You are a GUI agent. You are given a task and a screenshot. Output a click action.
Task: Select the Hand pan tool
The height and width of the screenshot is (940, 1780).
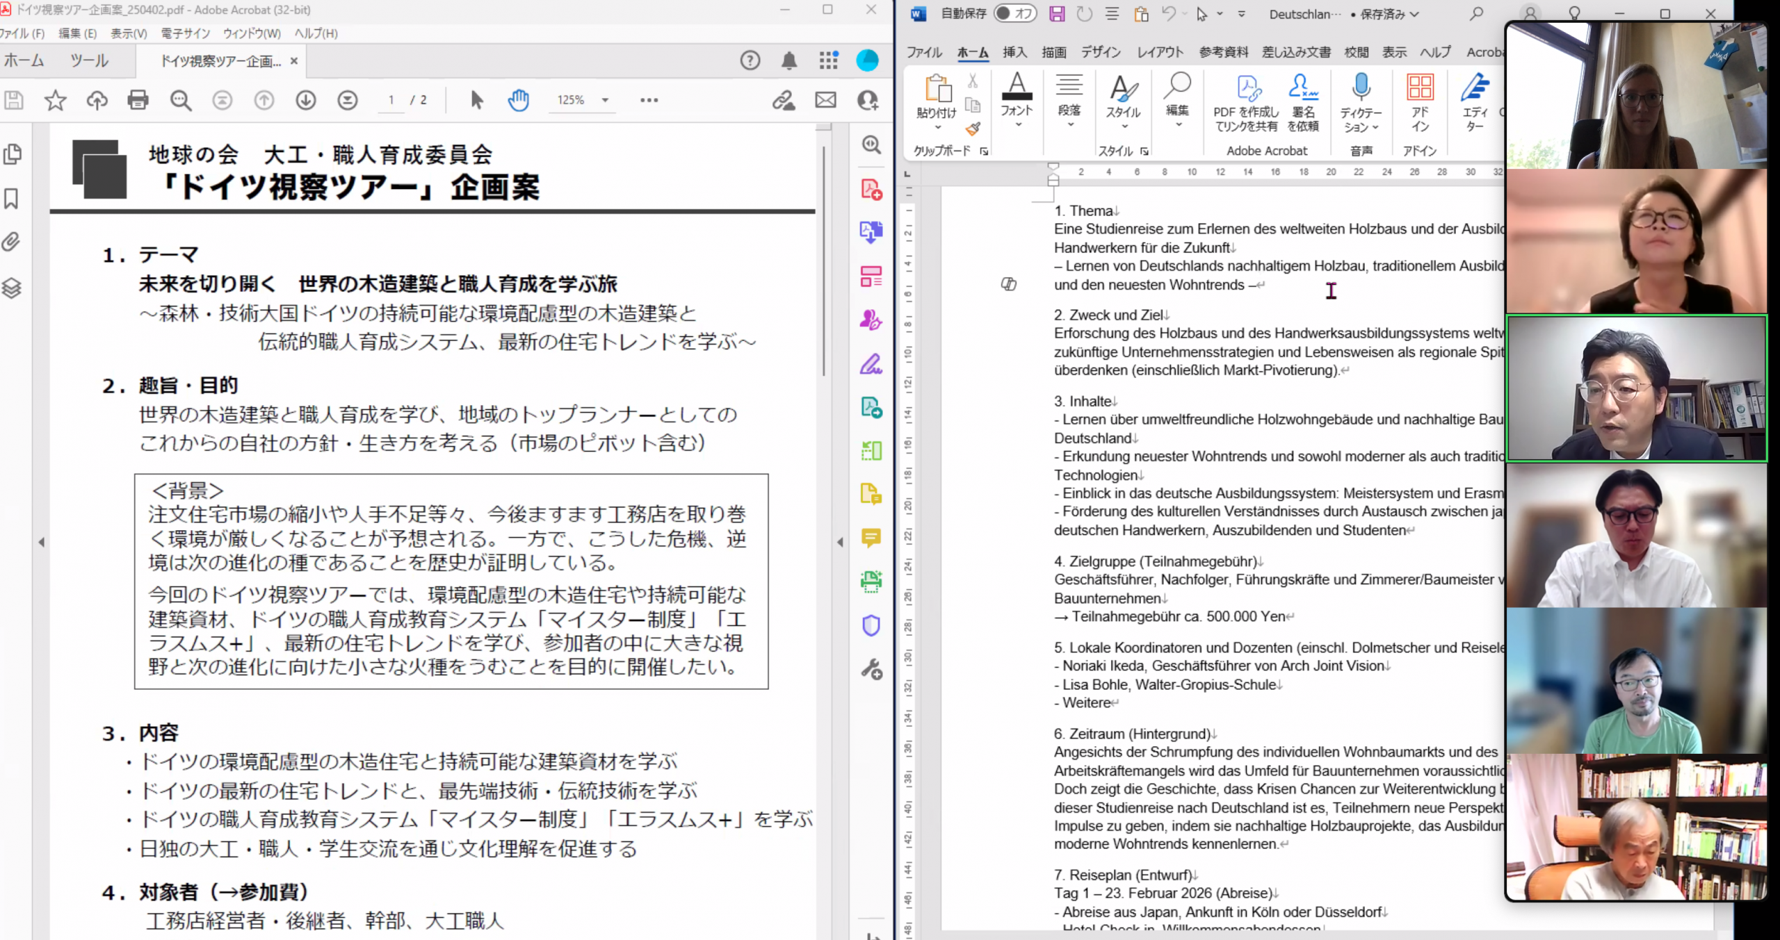pos(518,100)
